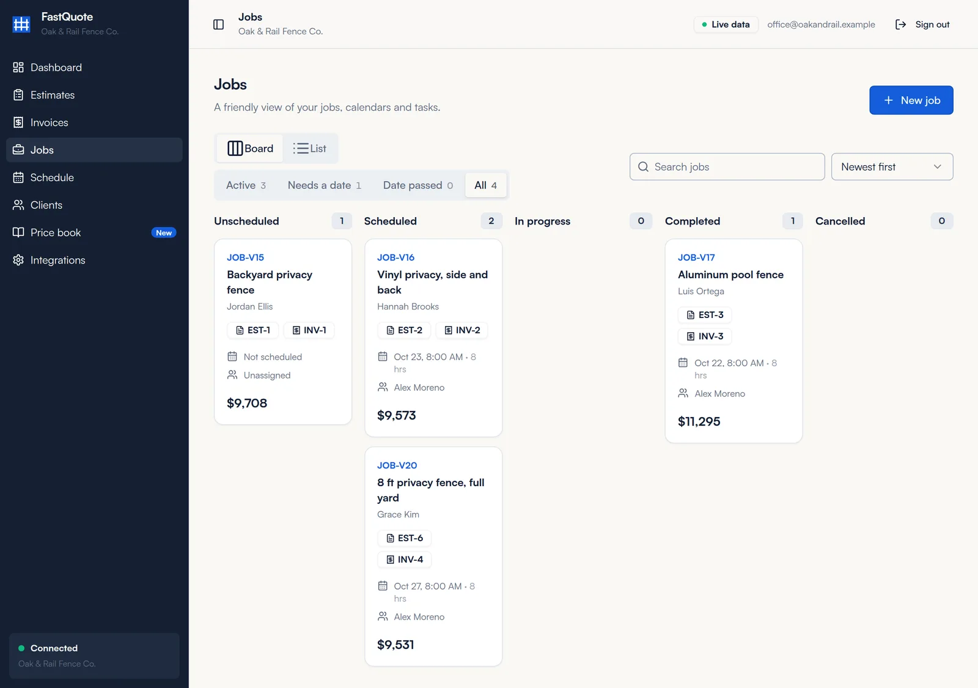The image size is (978, 688).
Task: Go to Estimates in the sidebar
Action: coord(94,95)
